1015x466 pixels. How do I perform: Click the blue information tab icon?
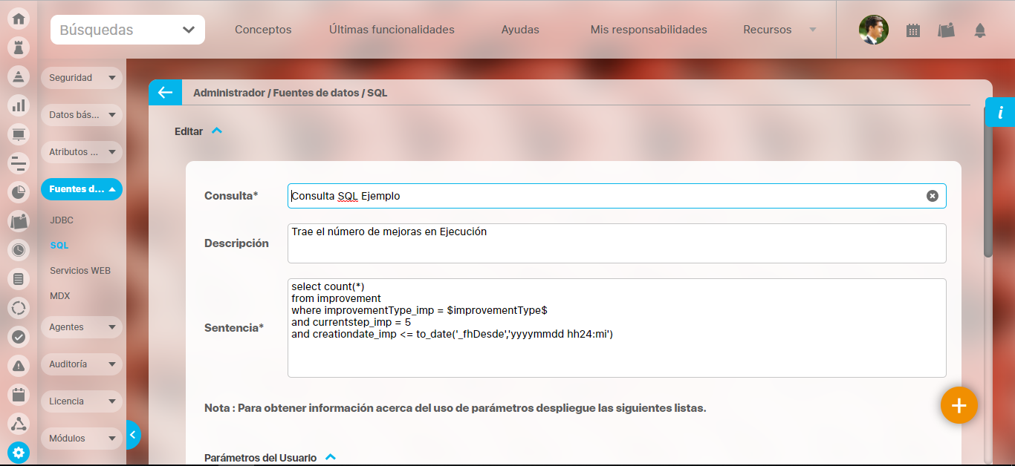(x=1000, y=113)
